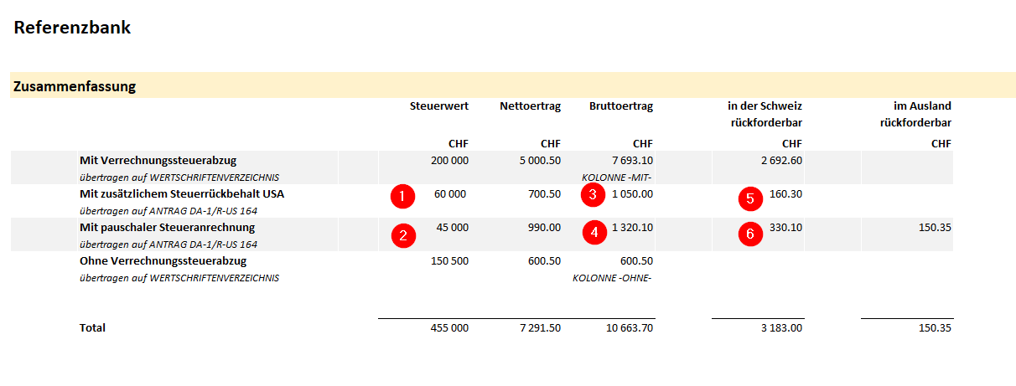
Task: Select Mit zusätzlichem Steuerrückbehalt USA label
Action: (x=182, y=193)
